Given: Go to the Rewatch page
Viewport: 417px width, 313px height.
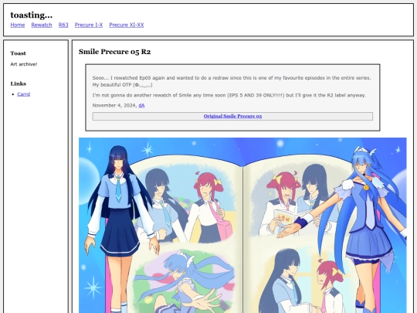Looking at the screenshot, I should [x=42, y=25].
